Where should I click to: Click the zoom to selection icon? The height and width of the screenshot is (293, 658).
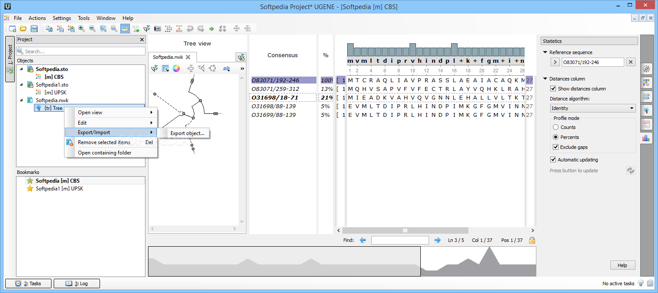coord(103,29)
